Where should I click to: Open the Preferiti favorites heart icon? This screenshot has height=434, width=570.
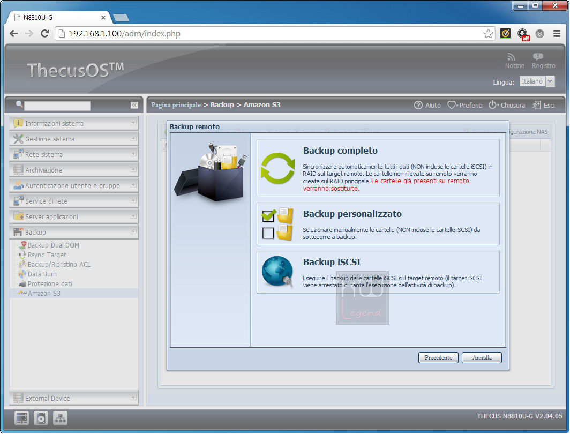(x=452, y=105)
